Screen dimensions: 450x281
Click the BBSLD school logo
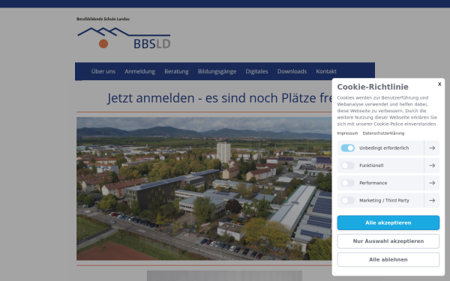(x=124, y=38)
